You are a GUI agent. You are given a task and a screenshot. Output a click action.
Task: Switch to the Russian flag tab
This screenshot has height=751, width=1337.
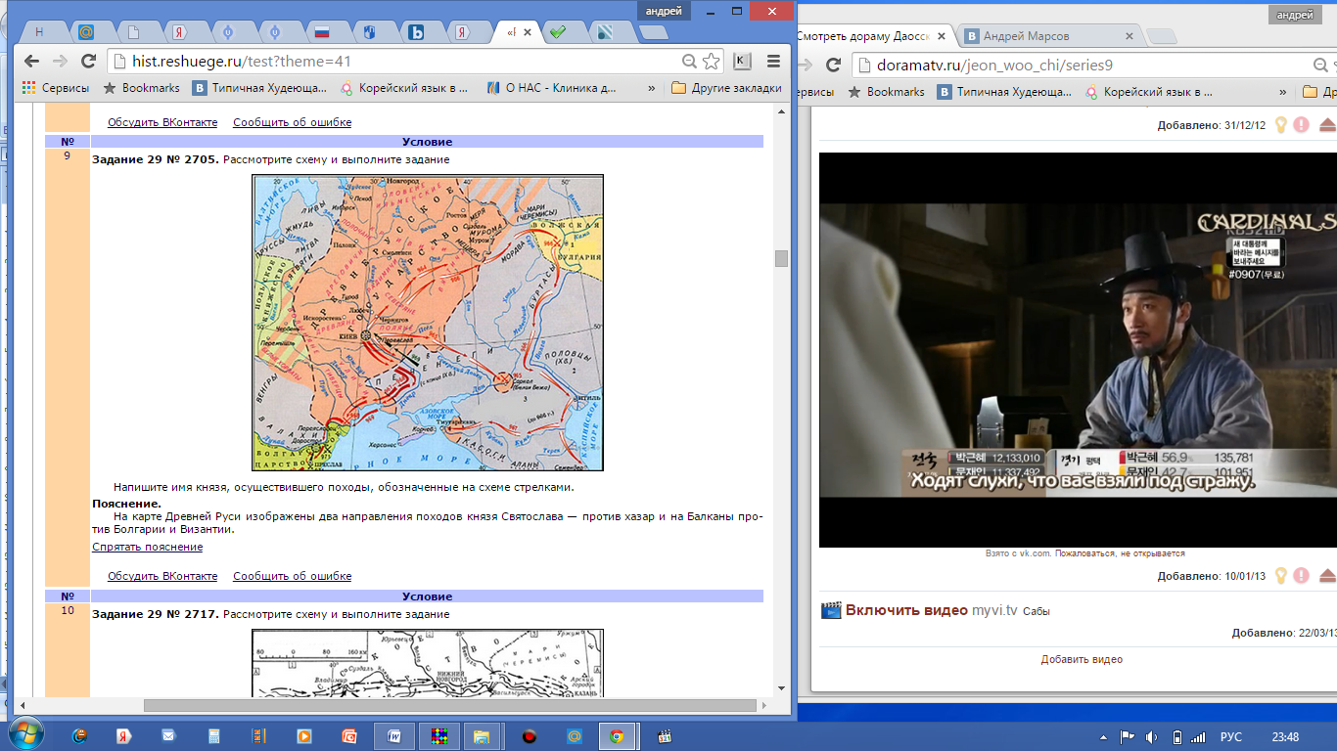(321, 32)
